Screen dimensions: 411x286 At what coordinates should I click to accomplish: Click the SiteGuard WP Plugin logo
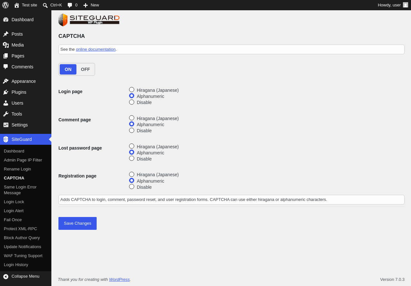[89, 20]
